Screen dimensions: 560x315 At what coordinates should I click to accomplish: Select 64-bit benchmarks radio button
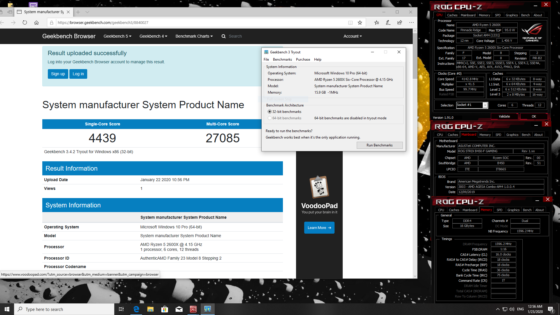coord(269,118)
